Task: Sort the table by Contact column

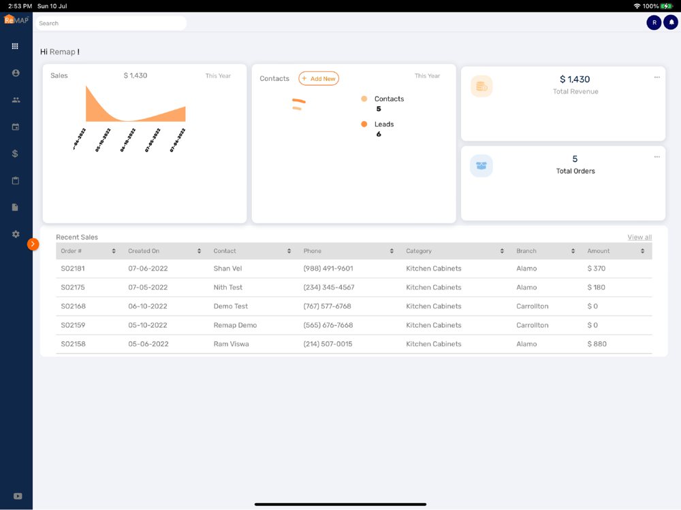Action: pos(289,251)
